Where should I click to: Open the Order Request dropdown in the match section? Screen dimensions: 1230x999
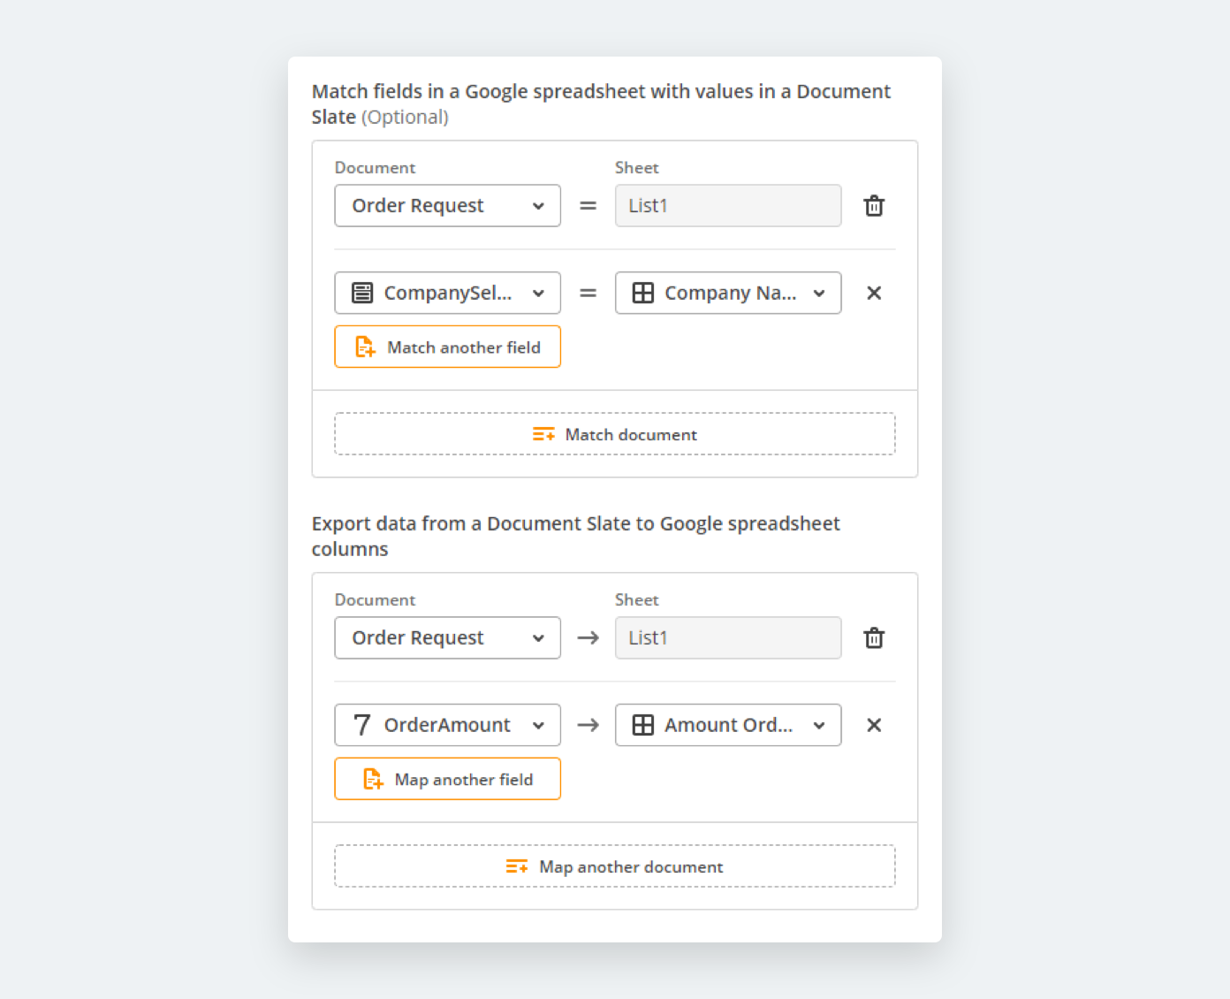447,206
